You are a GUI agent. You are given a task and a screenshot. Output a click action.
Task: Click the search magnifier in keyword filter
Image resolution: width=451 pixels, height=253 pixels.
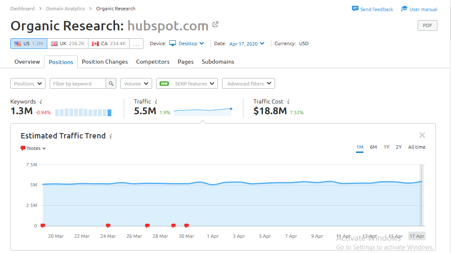[x=111, y=84]
